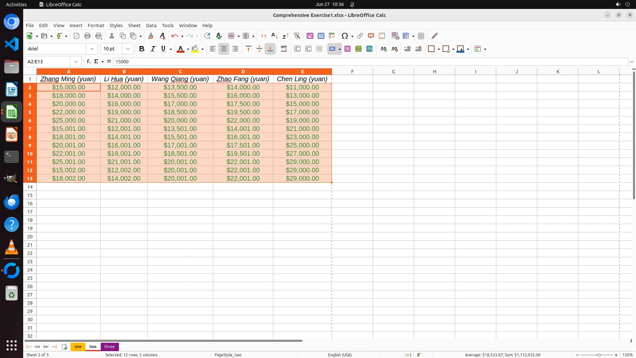This screenshot has height=358, width=636.
Task: Toggle Italic formatting
Action: click(x=153, y=49)
